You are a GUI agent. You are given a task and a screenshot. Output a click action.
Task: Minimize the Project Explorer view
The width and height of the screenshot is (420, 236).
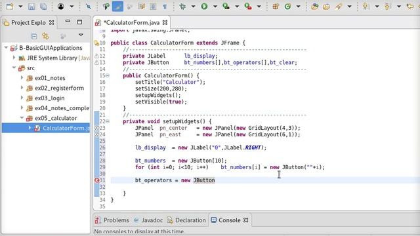[68, 22]
